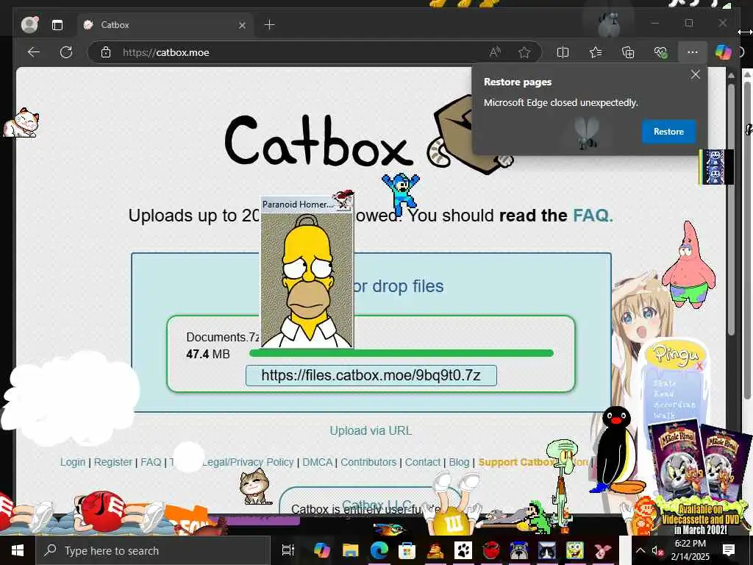Viewport: 753px width, 565px height.
Task: Open Microsoft Store from the taskbar
Action: [x=407, y=550]
